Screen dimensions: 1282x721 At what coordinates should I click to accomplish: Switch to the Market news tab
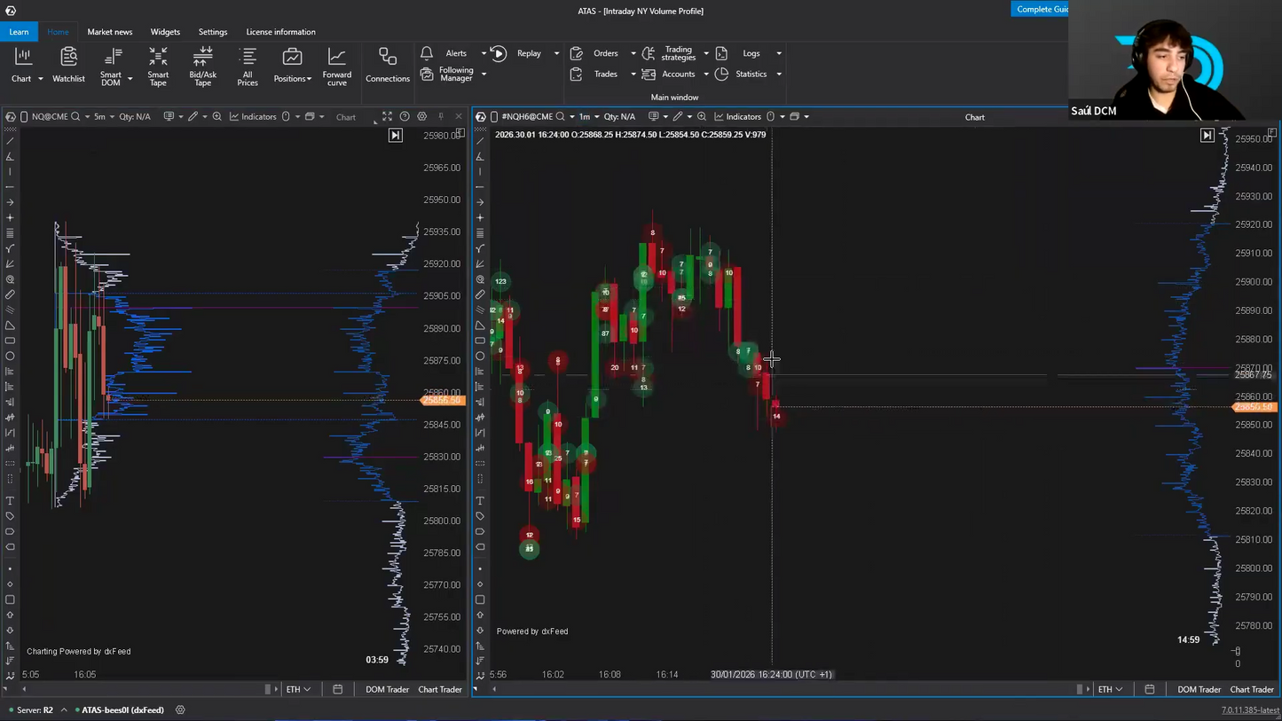coord(110,32)
